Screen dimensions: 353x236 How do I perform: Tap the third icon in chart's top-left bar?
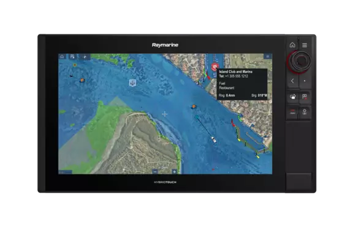[85, 57]
